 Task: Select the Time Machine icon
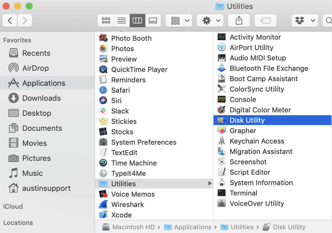[103, 163]
